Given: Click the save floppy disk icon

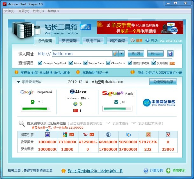Looking at the screenshot, I should tap(170, 54).
